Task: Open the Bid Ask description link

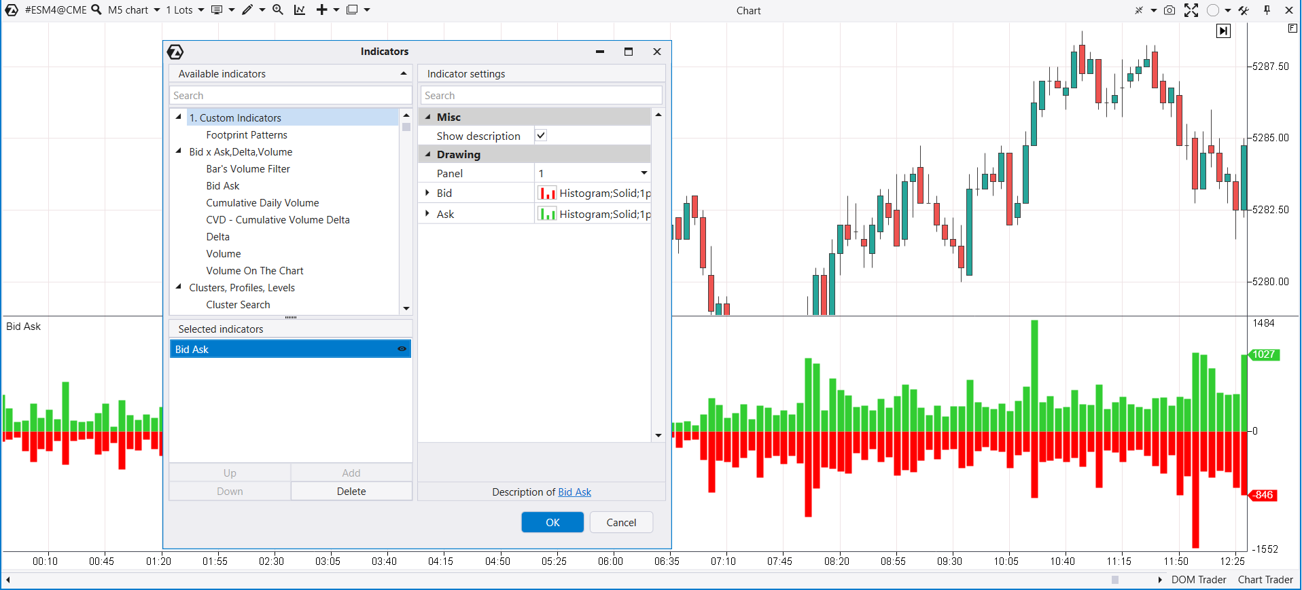Action: [x=574, y=492]
